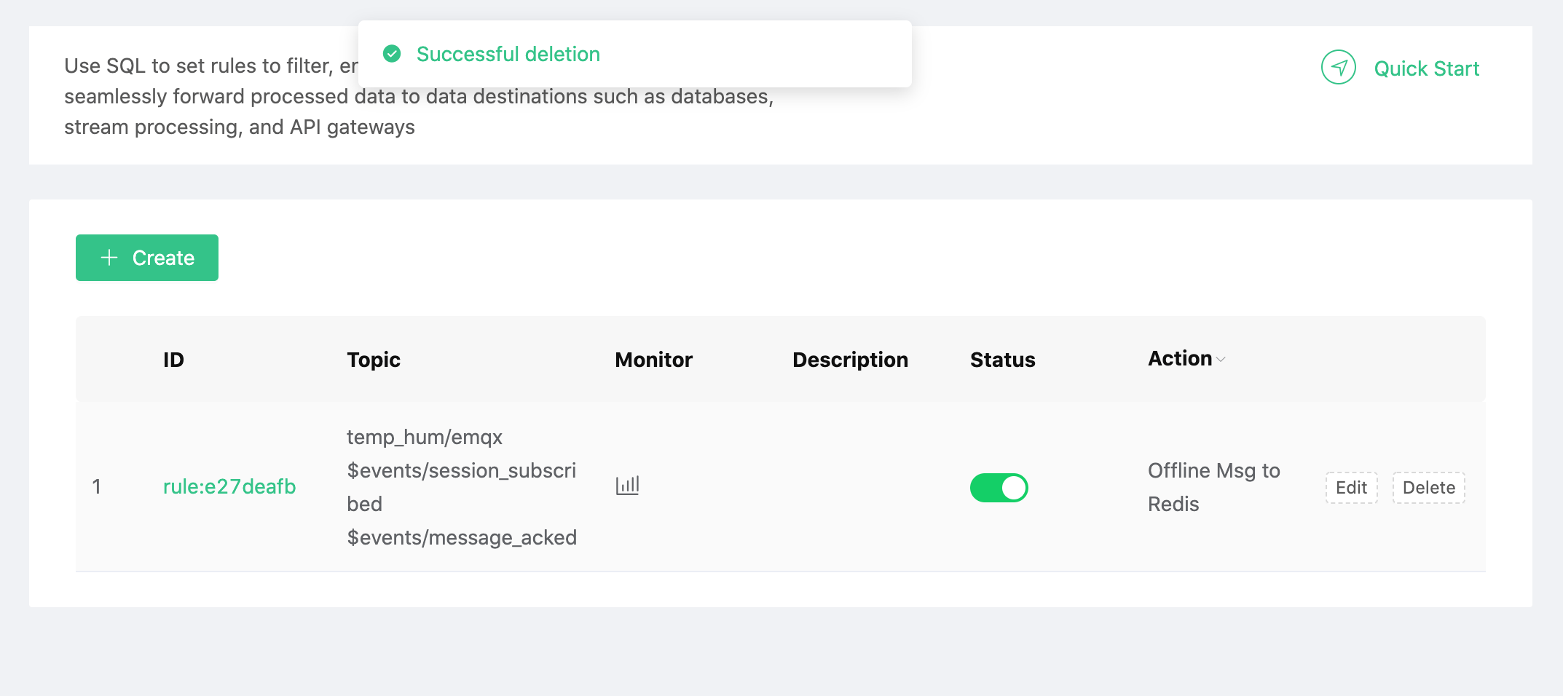Click the Status column header

(1002, 360)
